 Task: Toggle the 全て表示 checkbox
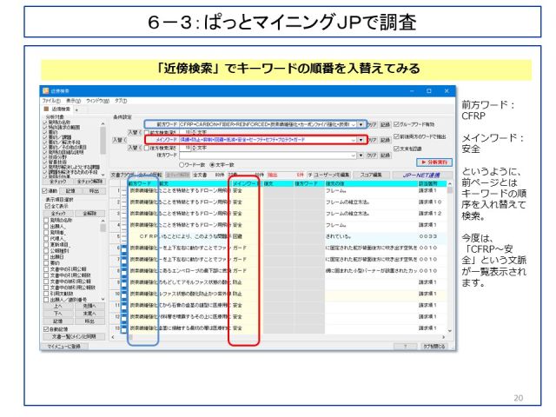click(x=48, y=206)
